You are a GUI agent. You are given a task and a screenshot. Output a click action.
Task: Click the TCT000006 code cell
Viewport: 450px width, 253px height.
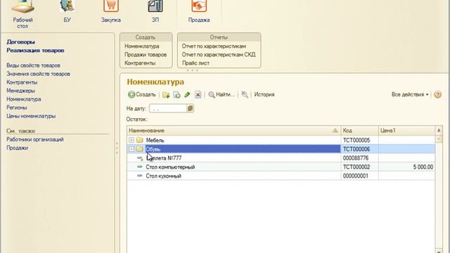359,149
